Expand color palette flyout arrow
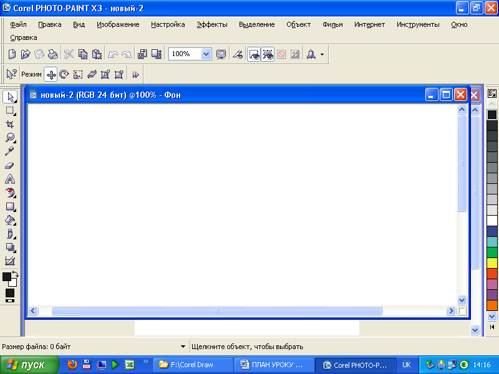This screenshot has height=374, width=499. pos(492,327)
